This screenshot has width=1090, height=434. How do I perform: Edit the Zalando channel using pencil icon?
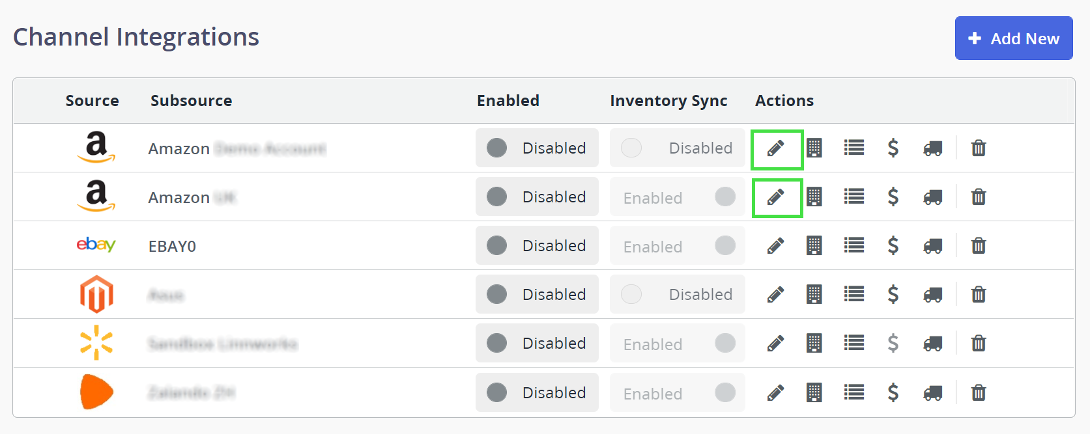[775, 393]
